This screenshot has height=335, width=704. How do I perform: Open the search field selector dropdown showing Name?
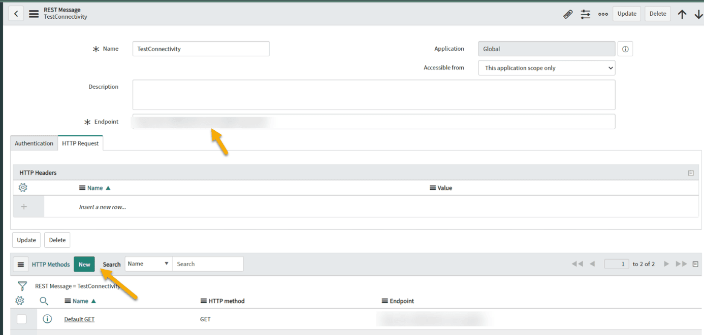[x=148, y=264]
